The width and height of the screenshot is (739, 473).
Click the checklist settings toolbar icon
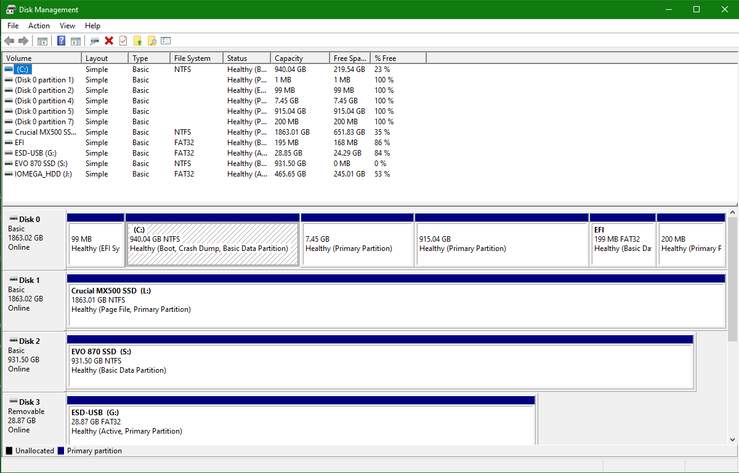point(166,41)
